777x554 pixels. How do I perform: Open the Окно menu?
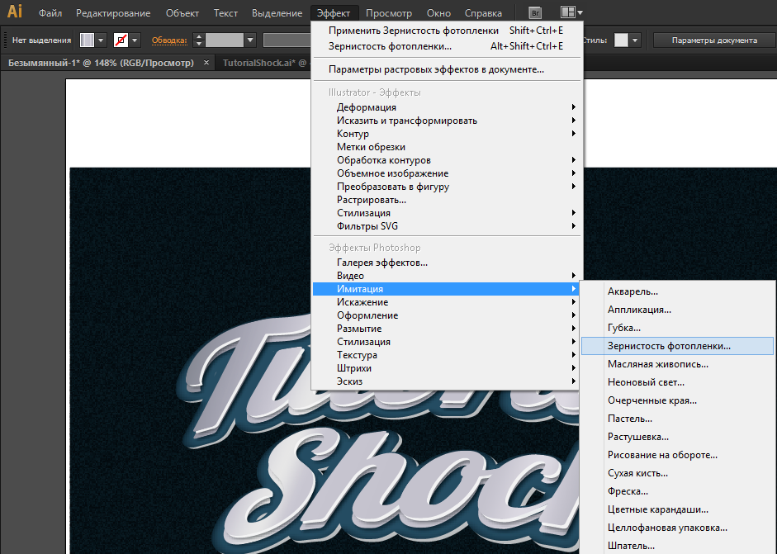(438, 13)
